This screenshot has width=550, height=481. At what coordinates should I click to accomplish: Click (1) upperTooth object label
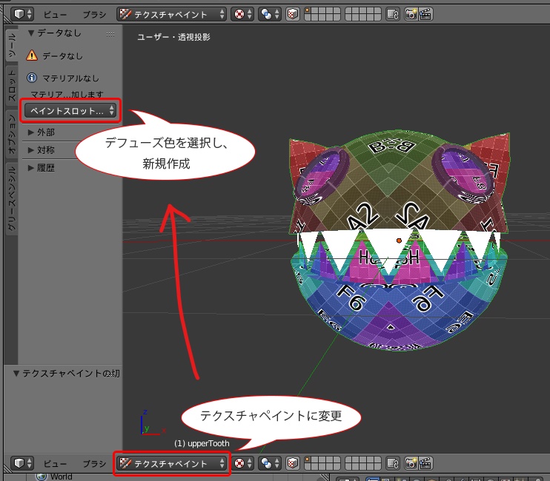(202, 443)
